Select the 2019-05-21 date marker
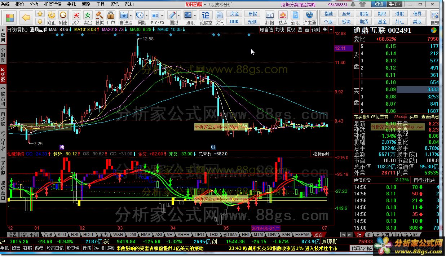Viewport: 446px width, 257px height. point(265,228)
